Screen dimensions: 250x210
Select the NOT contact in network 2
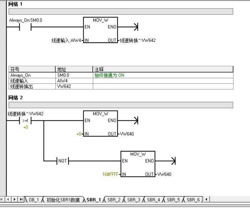[62, 161]
